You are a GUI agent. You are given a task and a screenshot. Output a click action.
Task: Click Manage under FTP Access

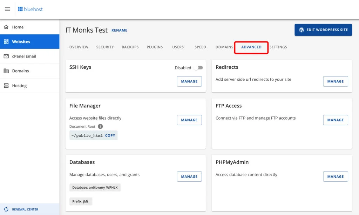coord(335,120)
